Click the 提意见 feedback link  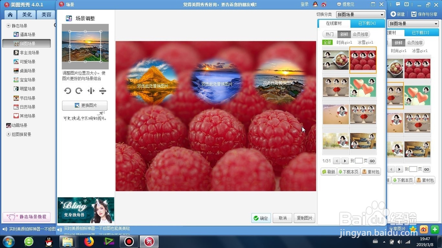pyautogui.click(x=346, y=4)
